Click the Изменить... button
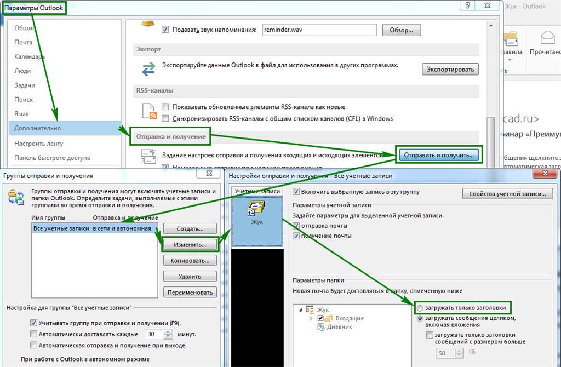Viewport: 561px width, 367px height. (190, 245)
